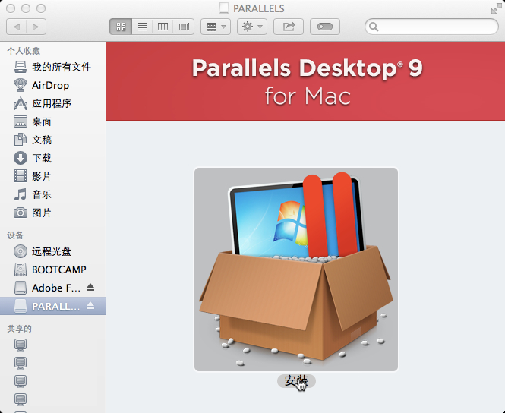Click the 共享的 section header
The width and height of the screenshot is (505, 413).
[19, 329]
